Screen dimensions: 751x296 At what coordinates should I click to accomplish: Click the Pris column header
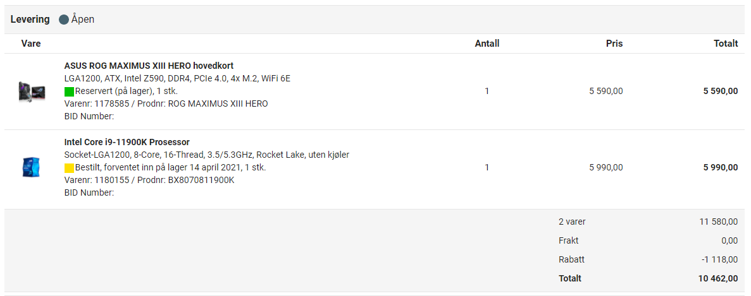[x=614, y=44]
